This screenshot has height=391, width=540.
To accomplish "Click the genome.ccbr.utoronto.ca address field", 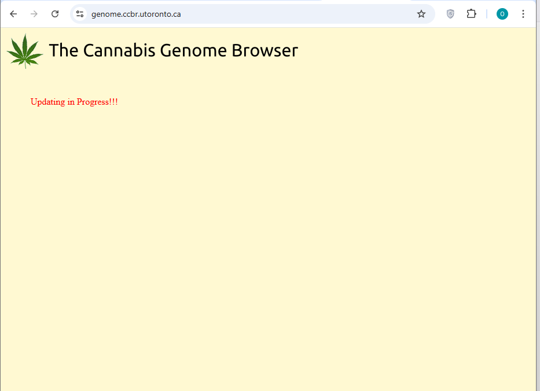I will pos(232,14).
